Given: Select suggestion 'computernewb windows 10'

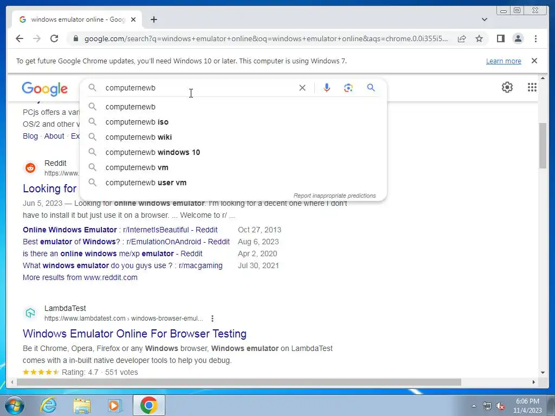Looking at the screenshot, I should point(233,152).
